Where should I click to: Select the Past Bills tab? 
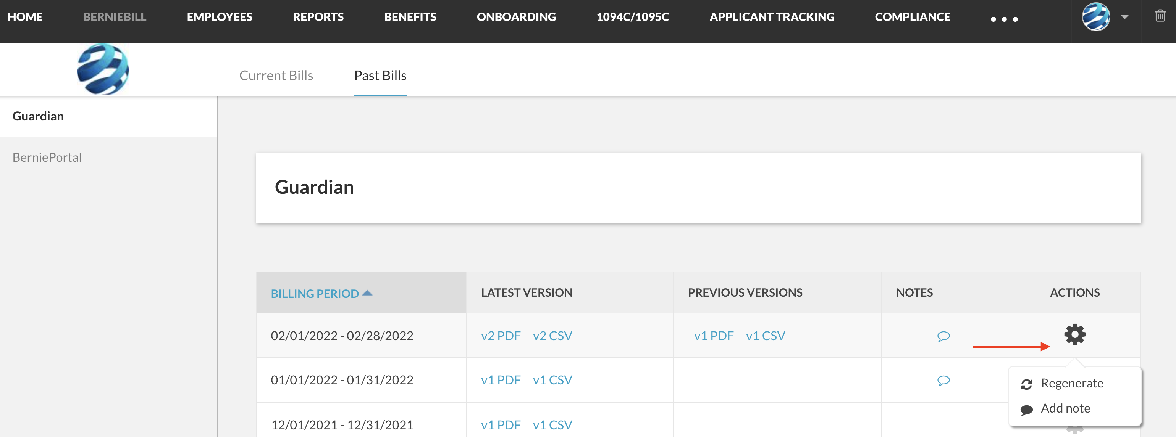pos(380,75)
